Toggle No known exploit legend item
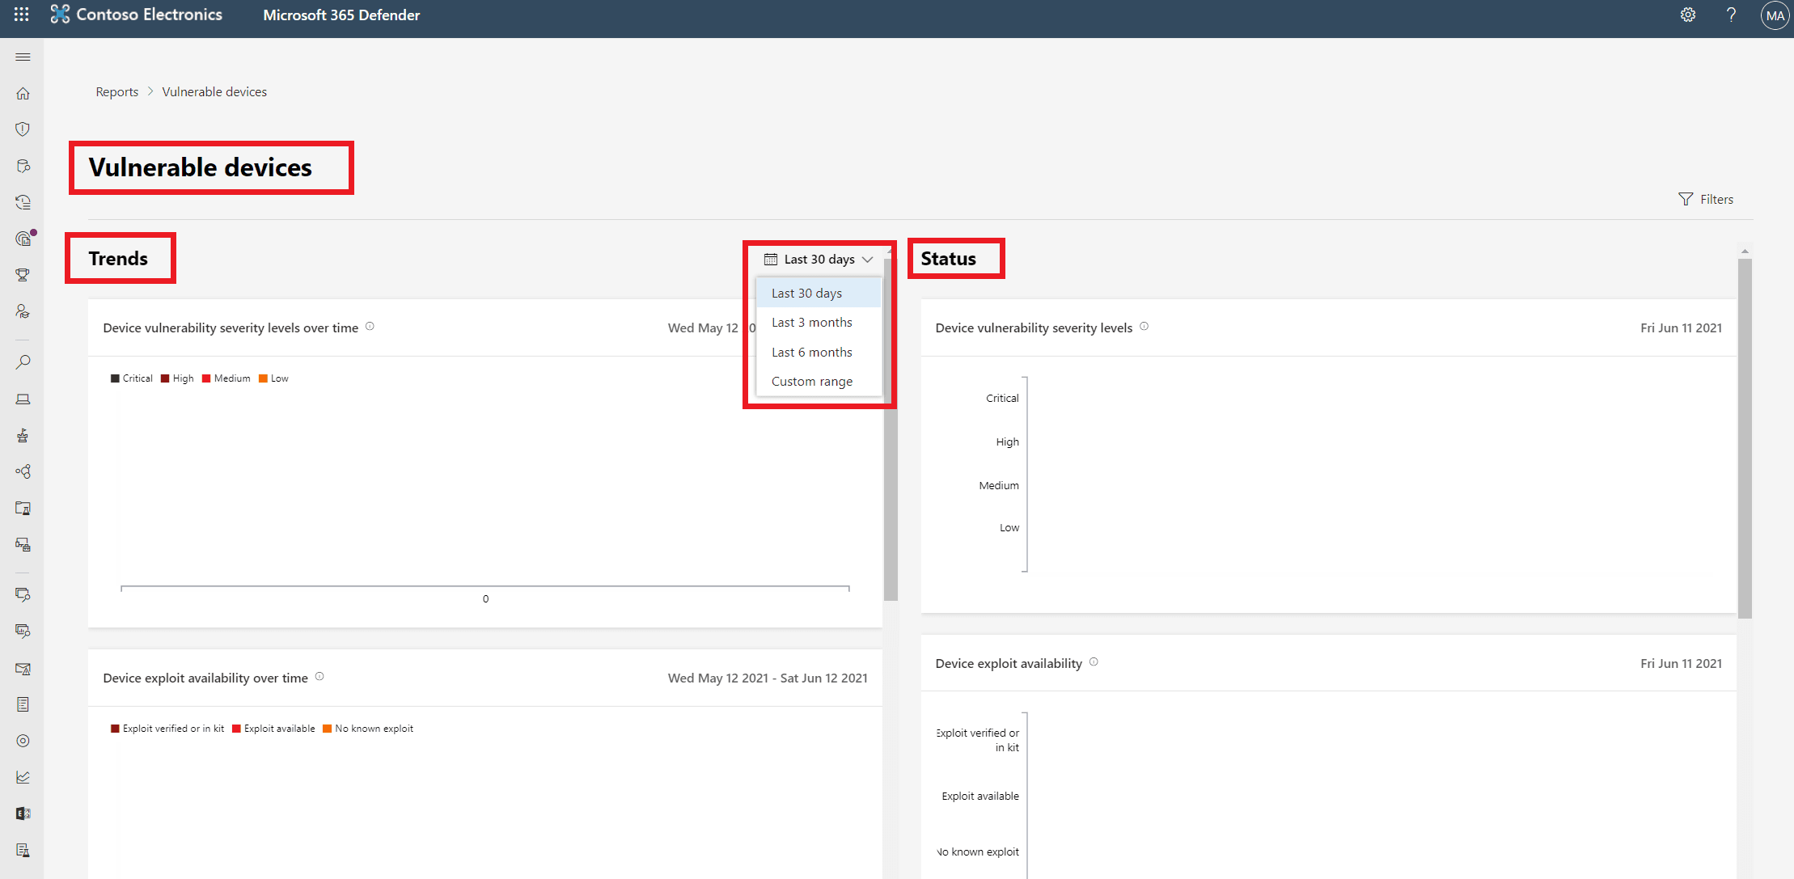Image resolution: width=1794 pixels, height=879 pixels. tap(368, 729)
